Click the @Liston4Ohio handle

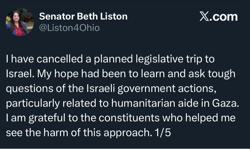pos(69,28)
